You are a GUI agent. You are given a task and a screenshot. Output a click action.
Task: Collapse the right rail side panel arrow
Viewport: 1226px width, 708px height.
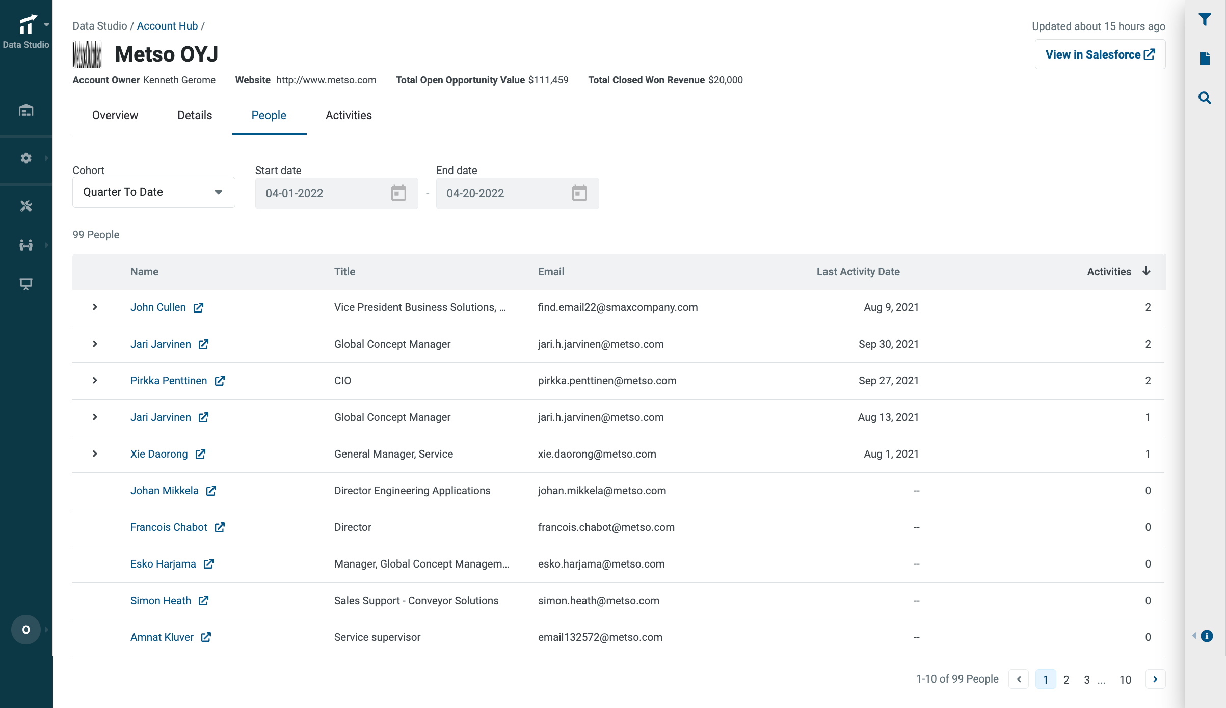pyautogui.click(x=1194, y=636)
